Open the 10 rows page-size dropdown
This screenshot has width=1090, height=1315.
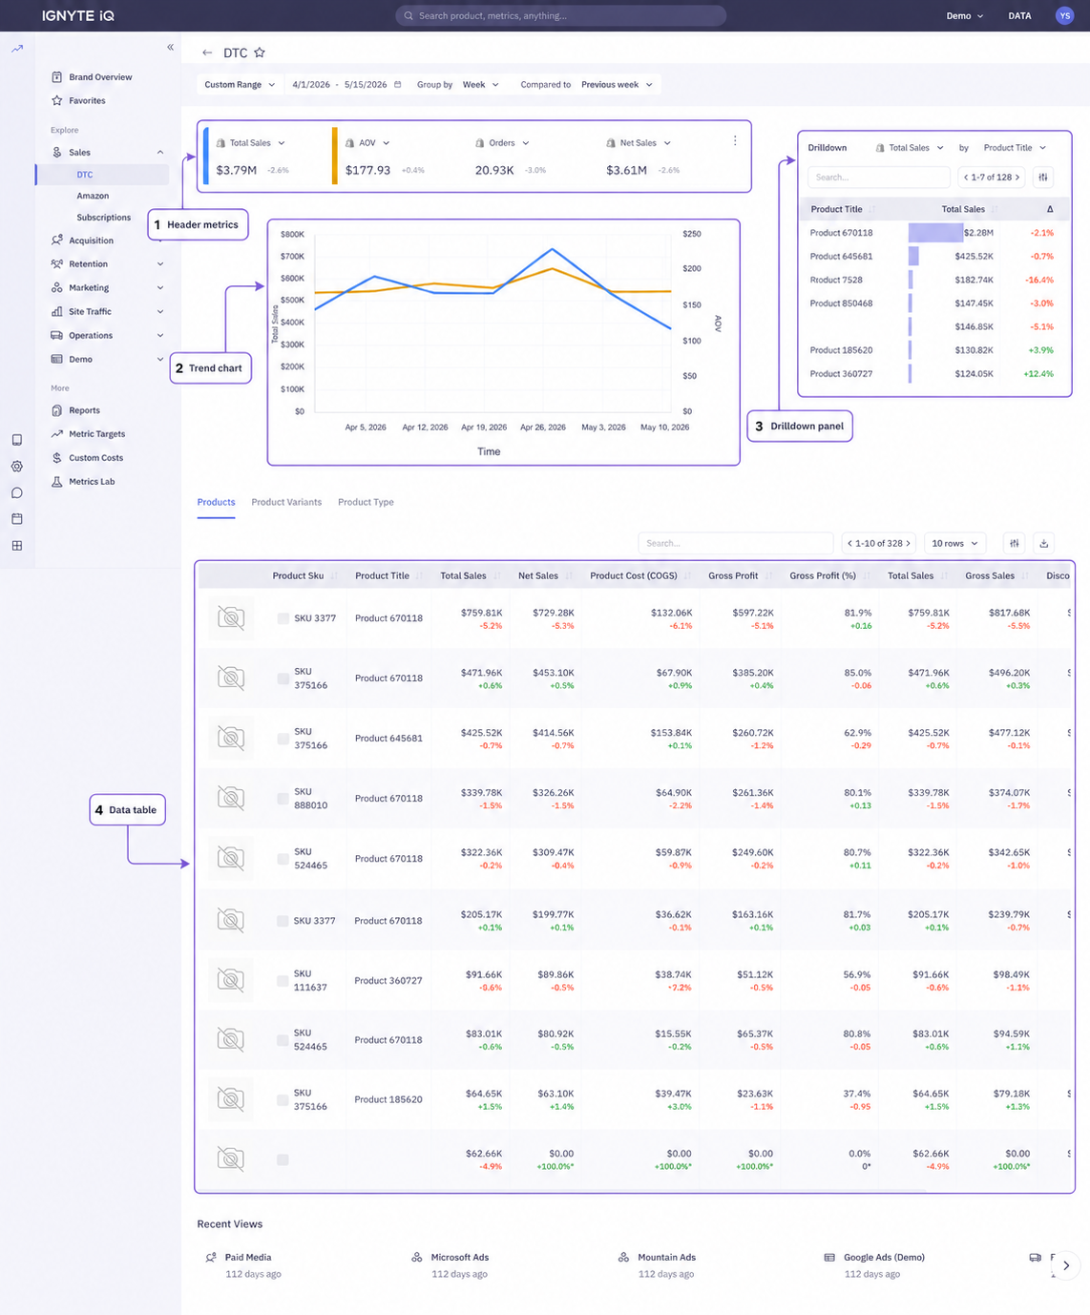click(x=954, y=543)
